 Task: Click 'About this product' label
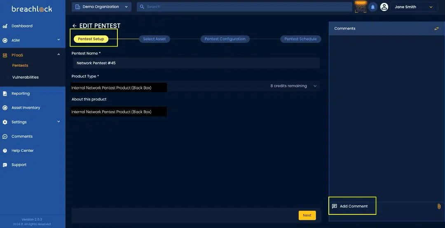(x=89, y=99)
